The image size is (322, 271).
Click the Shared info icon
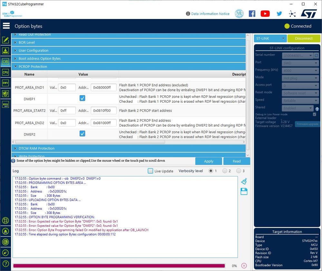tap(317, 109)
